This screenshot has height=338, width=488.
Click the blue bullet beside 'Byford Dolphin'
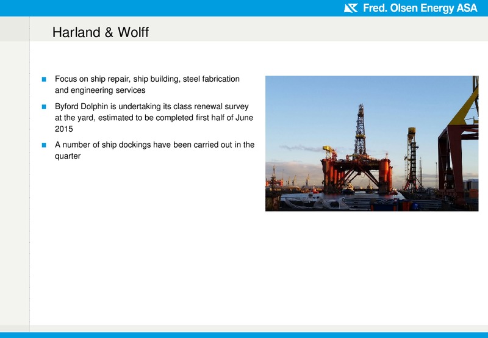[x=44, y=107]
